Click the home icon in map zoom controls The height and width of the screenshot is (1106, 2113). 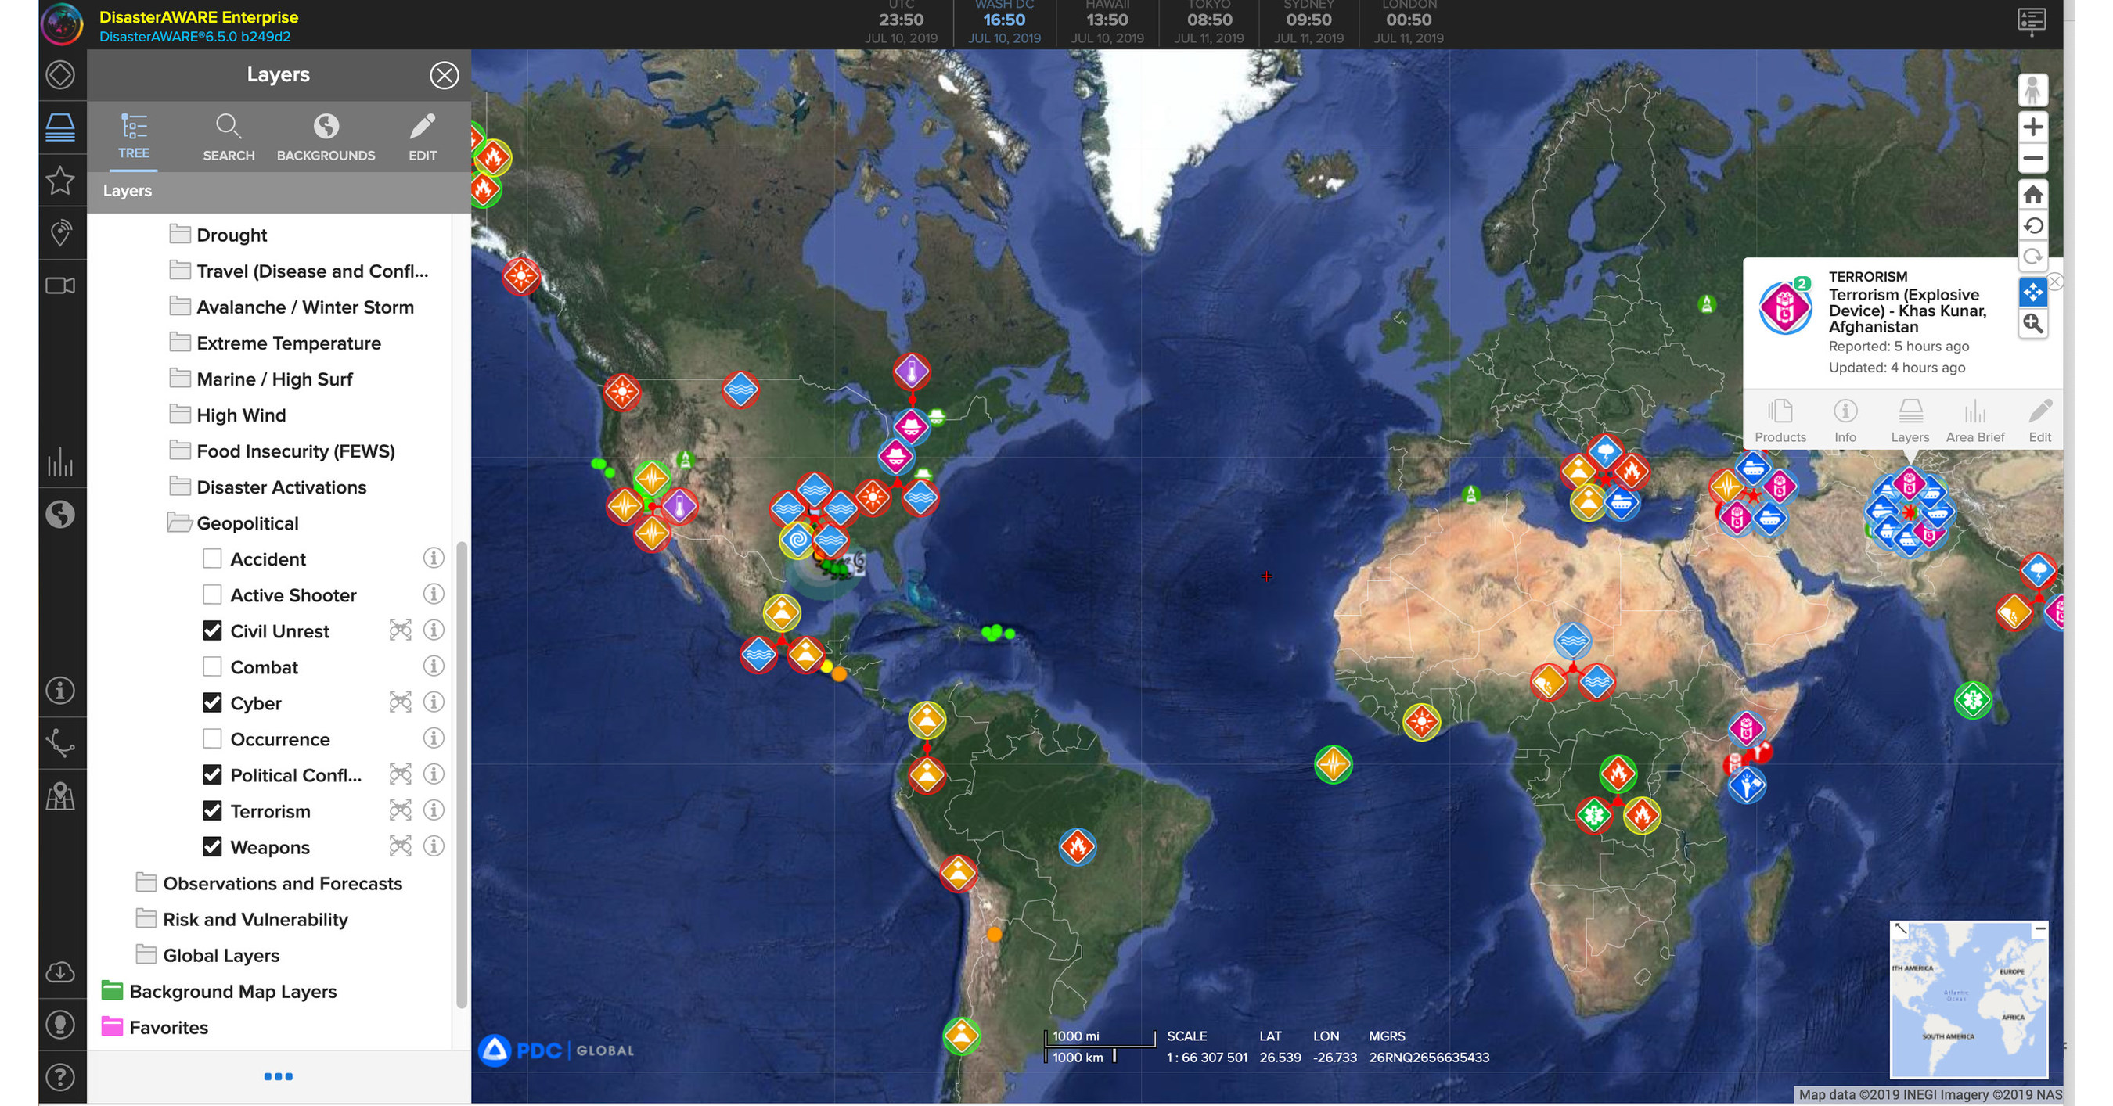[2032, 194]
